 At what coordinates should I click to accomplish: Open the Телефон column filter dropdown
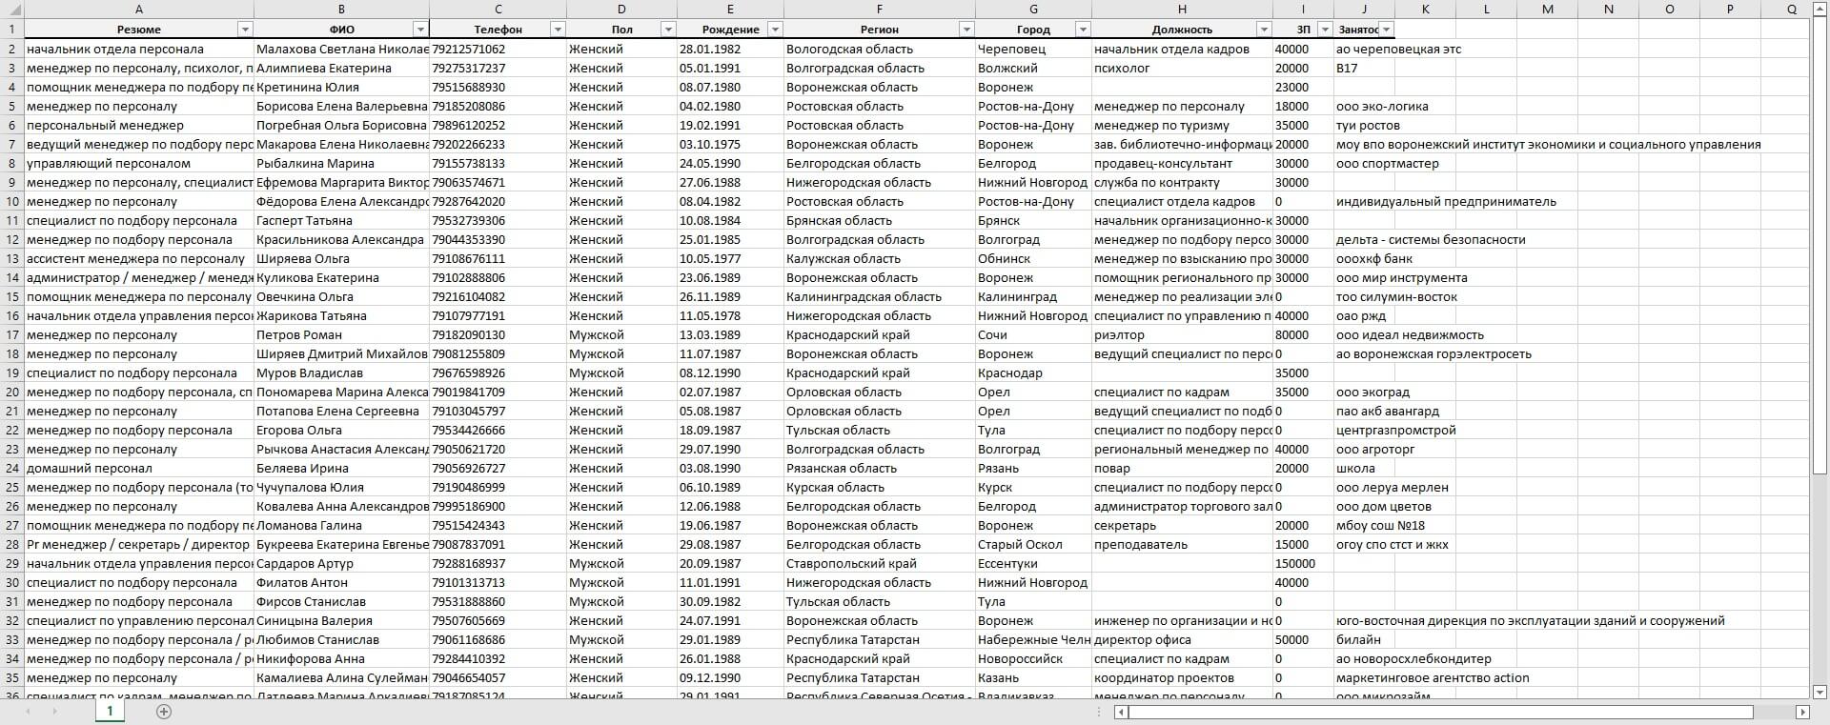[558, 30]
